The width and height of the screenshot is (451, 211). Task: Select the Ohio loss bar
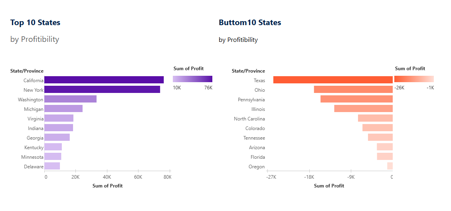353,89
